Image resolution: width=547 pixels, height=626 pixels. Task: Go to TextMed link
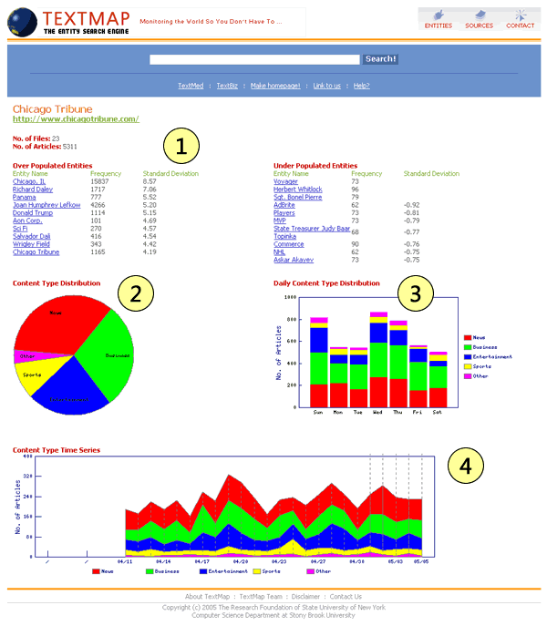tap(191, 86)
